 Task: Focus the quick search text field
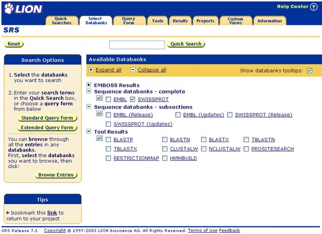(137, 45)
